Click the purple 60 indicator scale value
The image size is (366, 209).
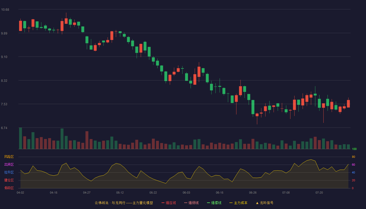[353, 165]
